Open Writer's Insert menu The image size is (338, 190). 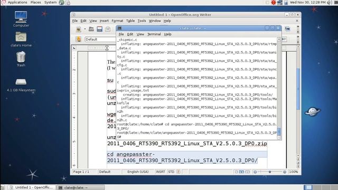pos(104,21)
